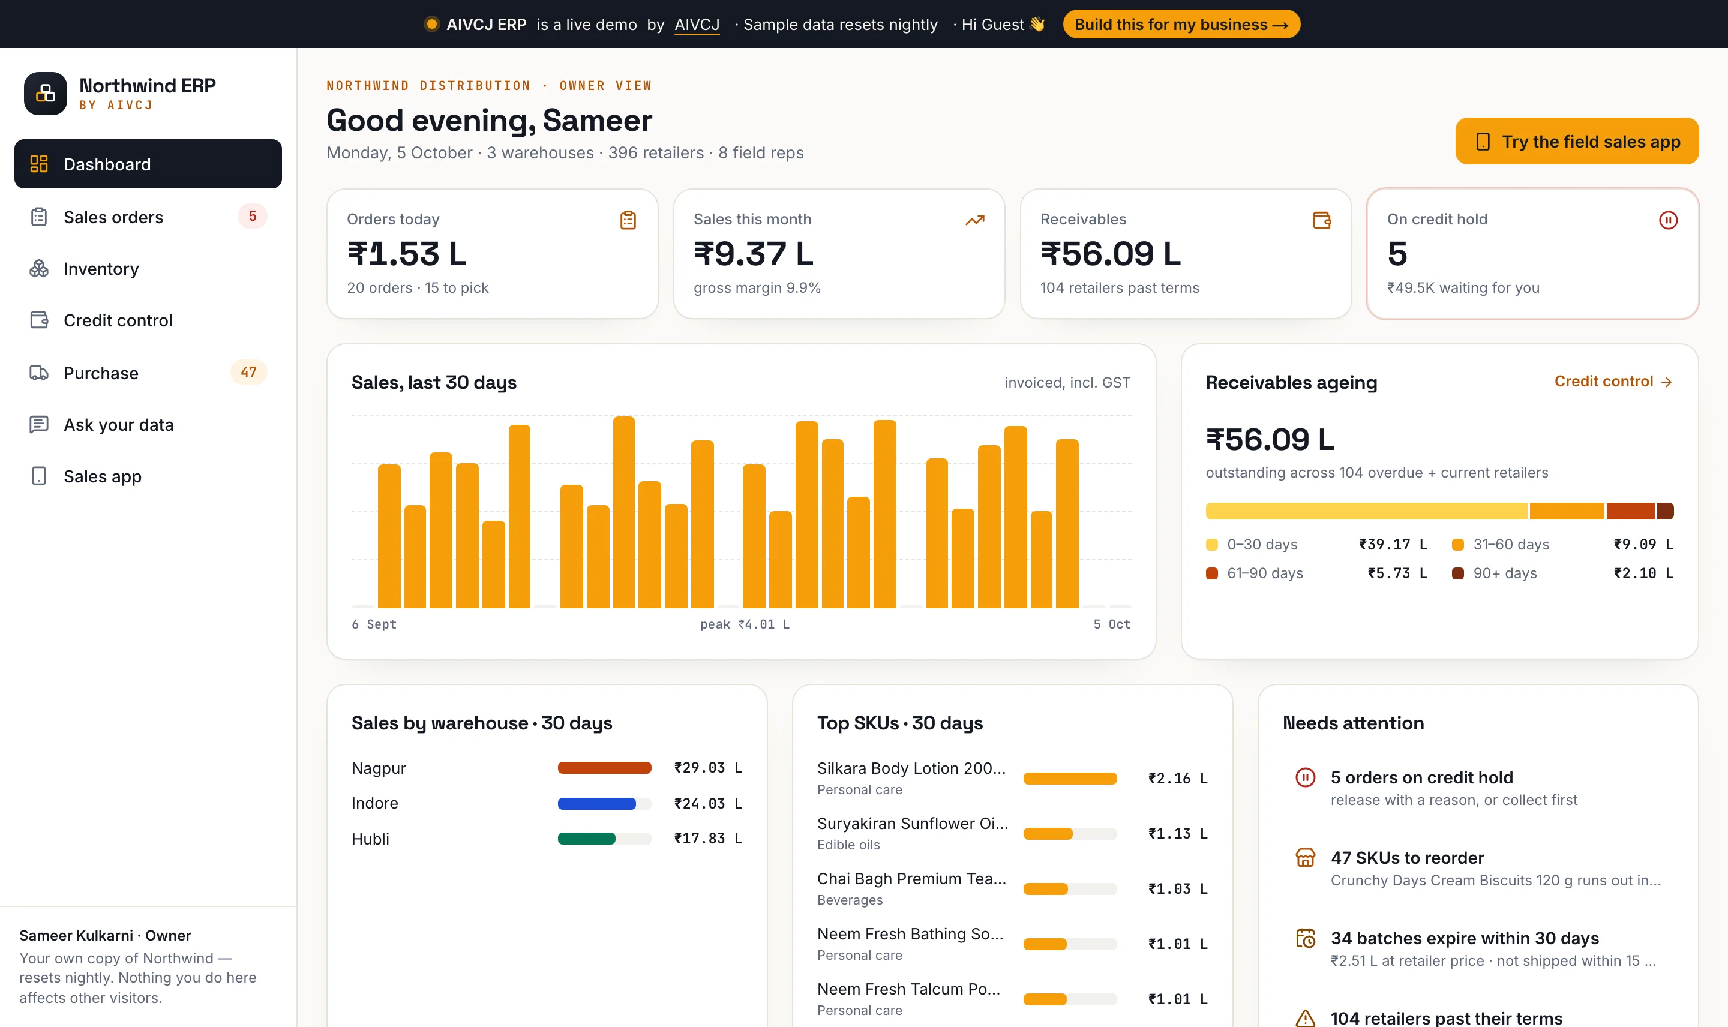Open 47 SKUs to reorder alert
This screenshot has height=1027, width=1728.
pos(1477,869)
